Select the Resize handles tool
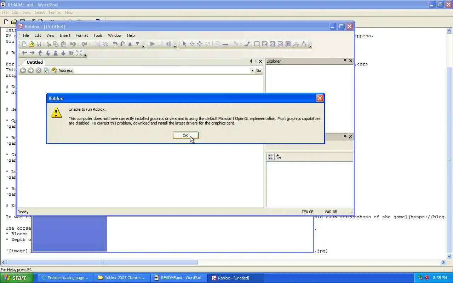 tap(200, 44)
